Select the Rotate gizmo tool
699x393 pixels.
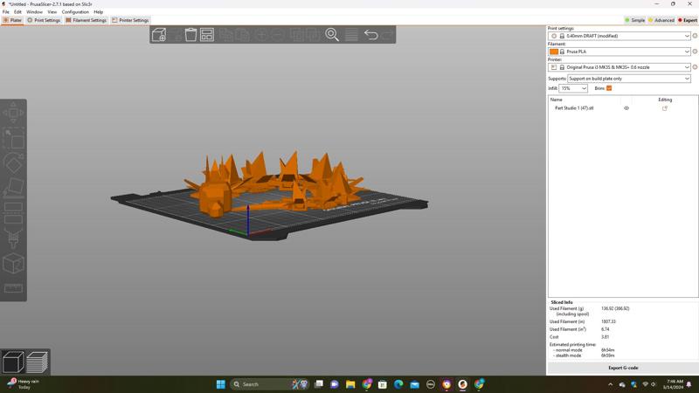[13, 163]
